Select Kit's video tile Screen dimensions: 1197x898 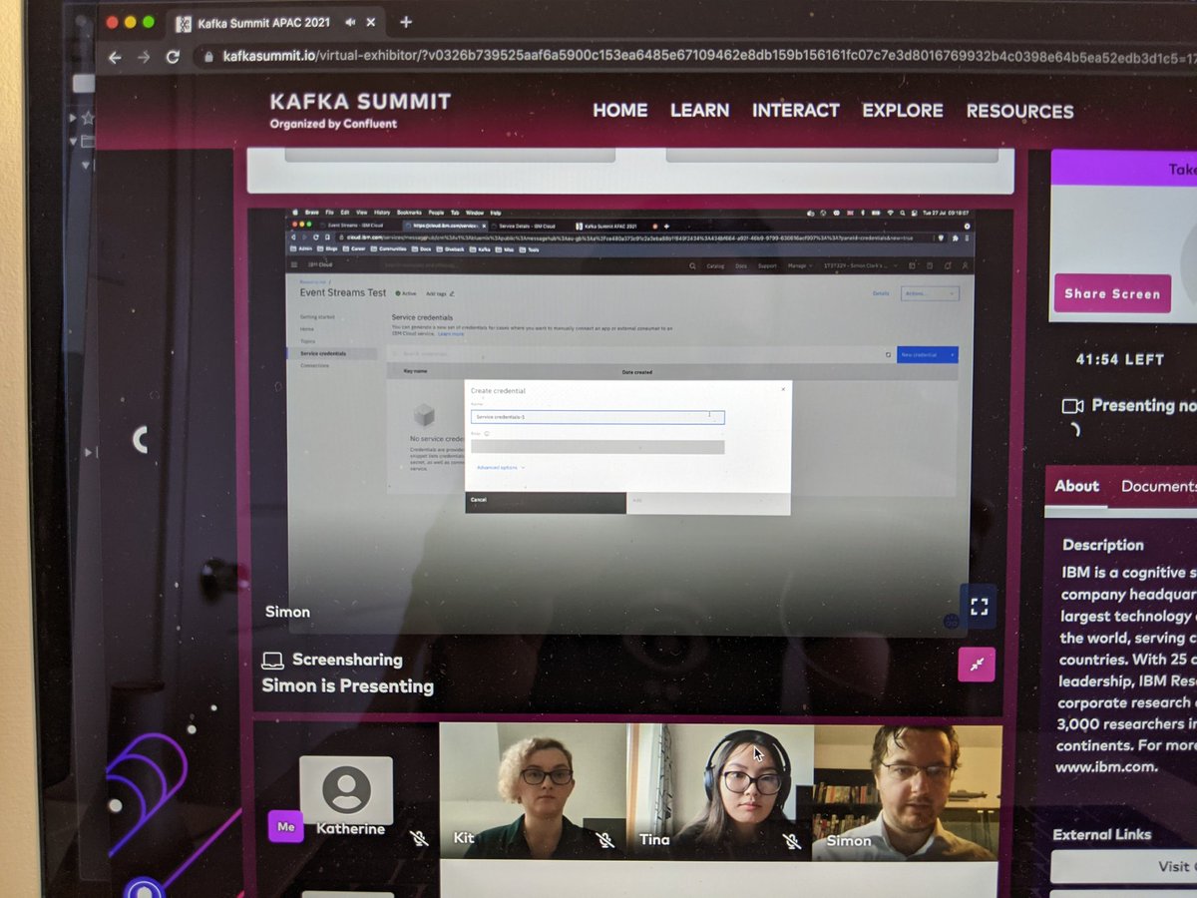pyautogui.click(x=533, y=790)
